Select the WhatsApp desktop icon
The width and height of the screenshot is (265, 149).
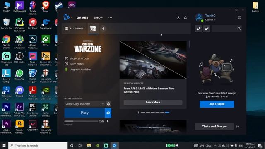(19, 74)
